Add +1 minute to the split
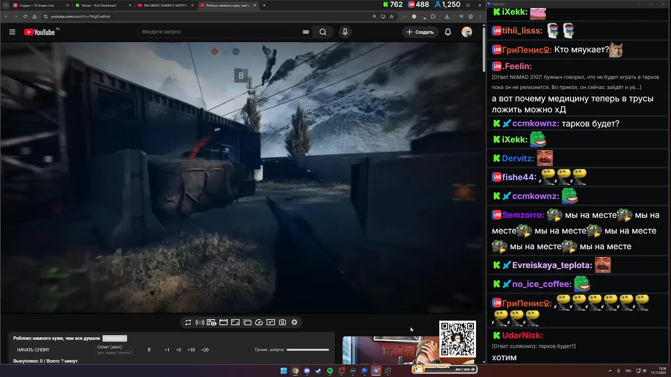The height and width of the screenshot is (377, 671). [x=167, y=350]
